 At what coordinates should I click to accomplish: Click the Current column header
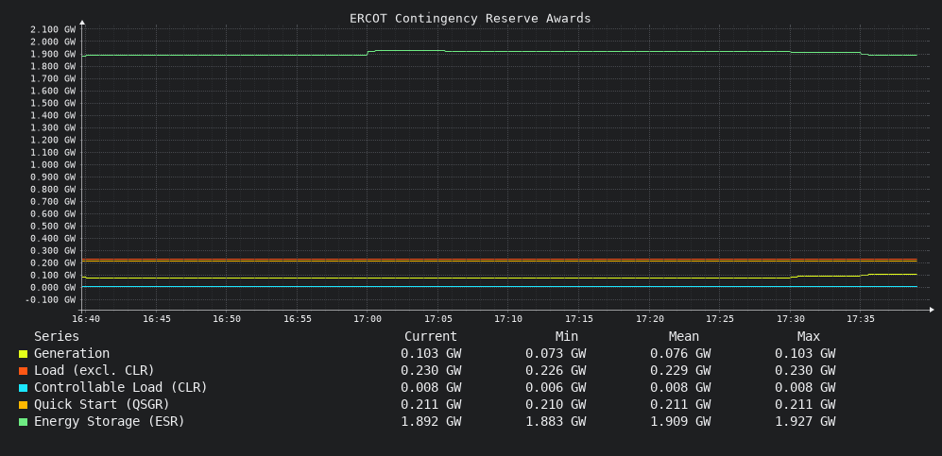431,337
